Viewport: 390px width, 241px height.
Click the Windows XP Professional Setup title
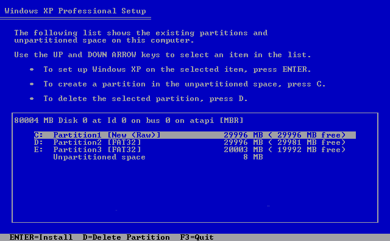[75, 11]
